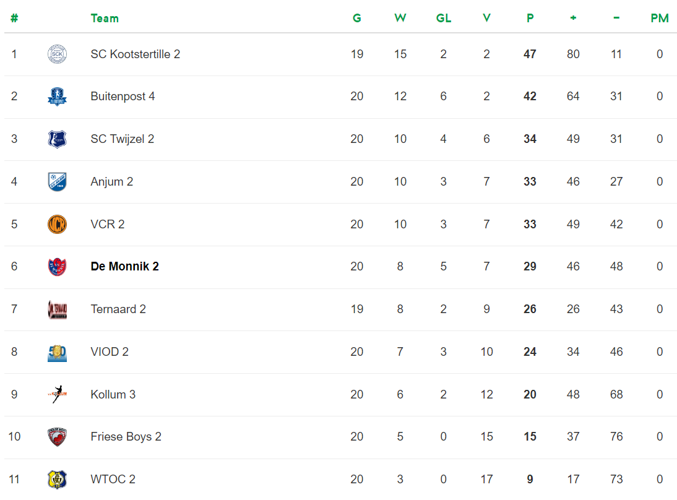677x500 pixels.
Task: Open the SC Kootstertille 2 team link
Action: 135,54
